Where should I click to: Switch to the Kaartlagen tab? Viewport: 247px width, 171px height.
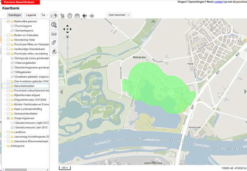tap(15, 15)
